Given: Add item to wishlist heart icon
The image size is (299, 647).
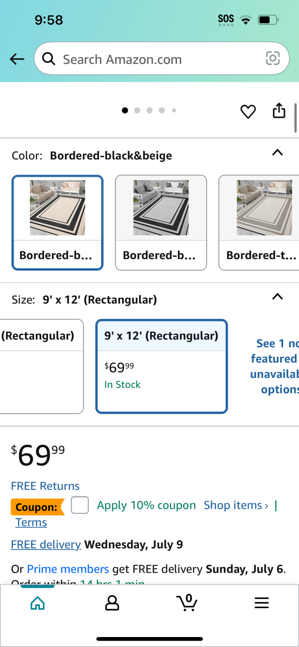Looking at the screenshot, I should (248, 111).
